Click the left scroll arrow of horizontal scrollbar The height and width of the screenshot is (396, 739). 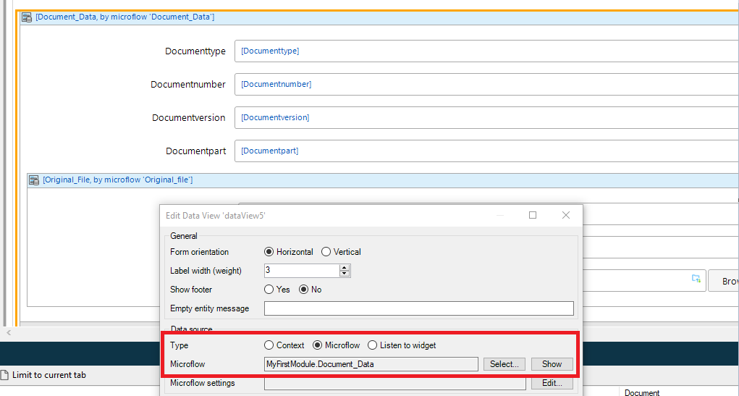[9, 333]
